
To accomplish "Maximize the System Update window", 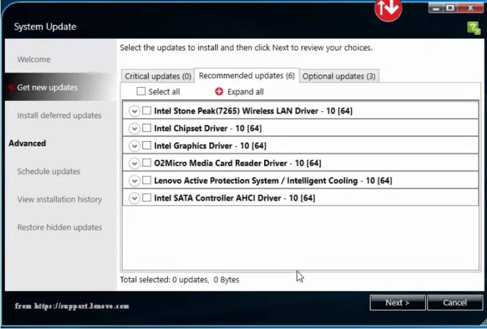I will 450,8.
